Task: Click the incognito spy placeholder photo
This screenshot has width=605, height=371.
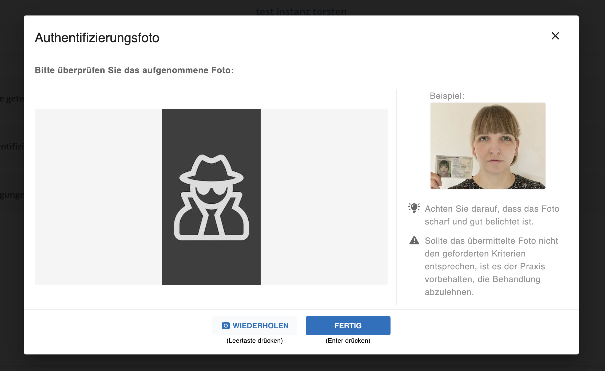Action: coord(211,197)
